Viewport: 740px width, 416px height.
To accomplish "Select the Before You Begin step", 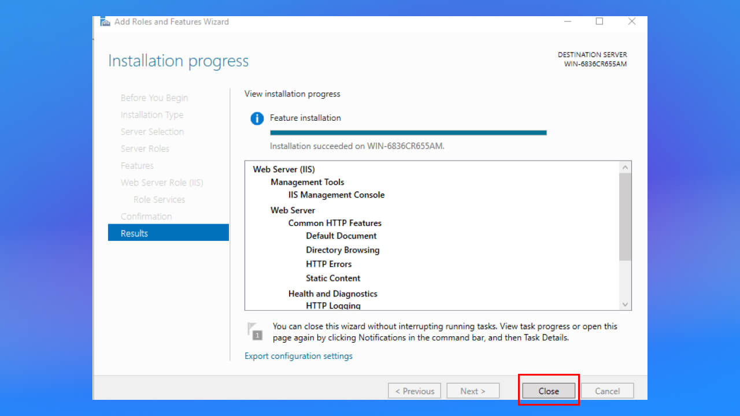I will click(x=154, y=98).
